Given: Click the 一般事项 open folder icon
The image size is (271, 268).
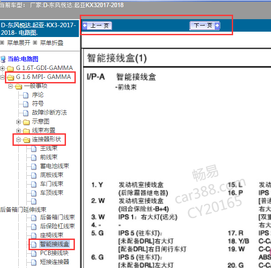Looking at the screenshot, I should click(18, 86).
